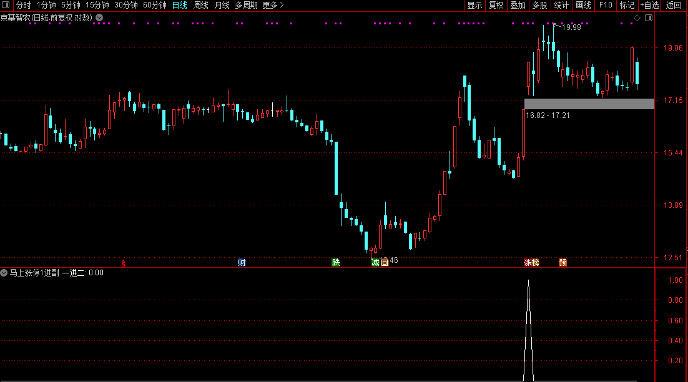Click the 19.06 price axis label
The width and height of the screenshot is (688, 382).
click(673, 48)
